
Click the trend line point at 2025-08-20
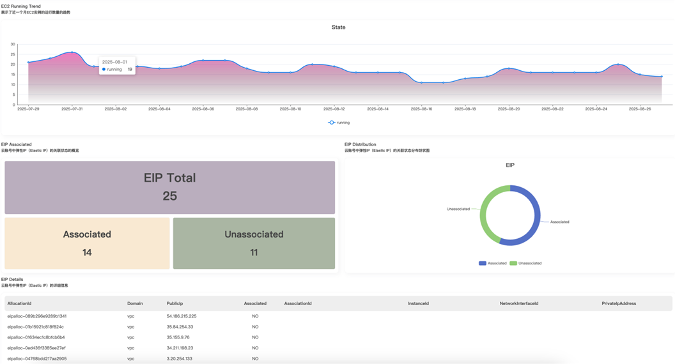pyautogui.click(x=509, y=68)
